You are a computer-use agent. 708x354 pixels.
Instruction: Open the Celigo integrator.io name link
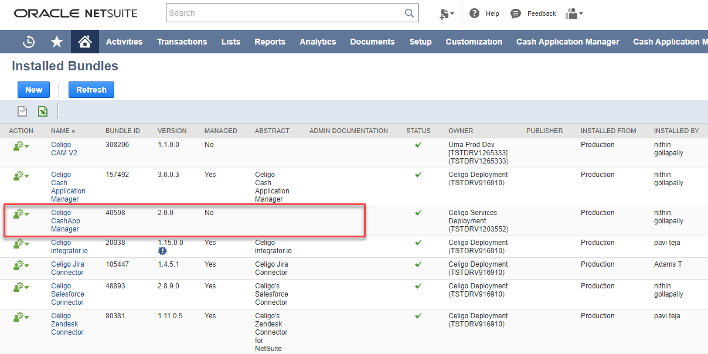[69, 247]
